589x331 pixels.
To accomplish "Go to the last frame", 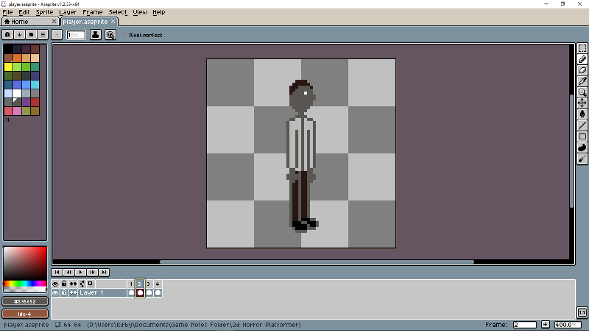I will (x=104, y=272).
